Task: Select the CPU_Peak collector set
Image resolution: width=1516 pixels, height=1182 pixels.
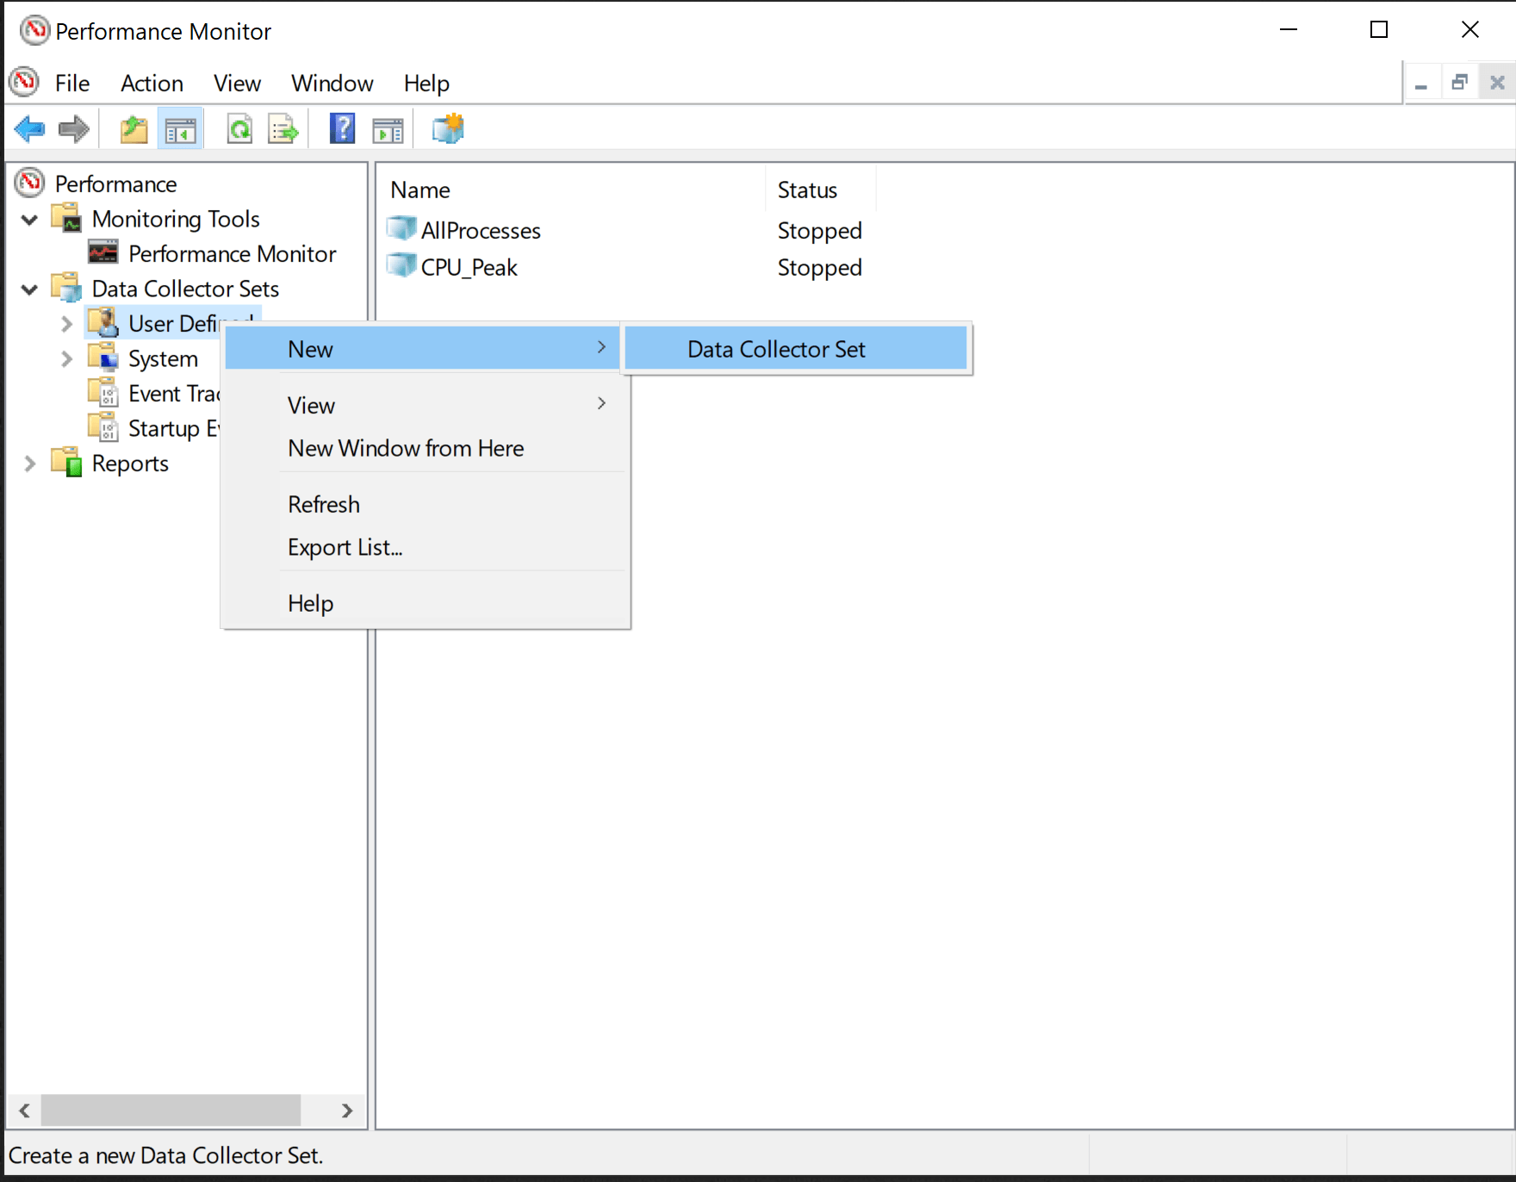Action: coord(469,268)
